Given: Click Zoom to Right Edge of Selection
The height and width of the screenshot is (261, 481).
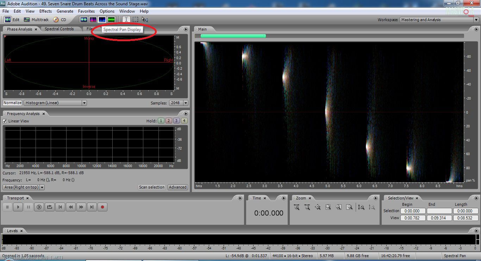Looking at the screenshot, I should click(x=349, y=207).
